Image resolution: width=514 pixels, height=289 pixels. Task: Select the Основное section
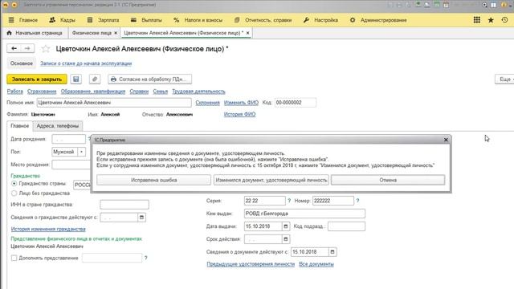pos(22,63)
